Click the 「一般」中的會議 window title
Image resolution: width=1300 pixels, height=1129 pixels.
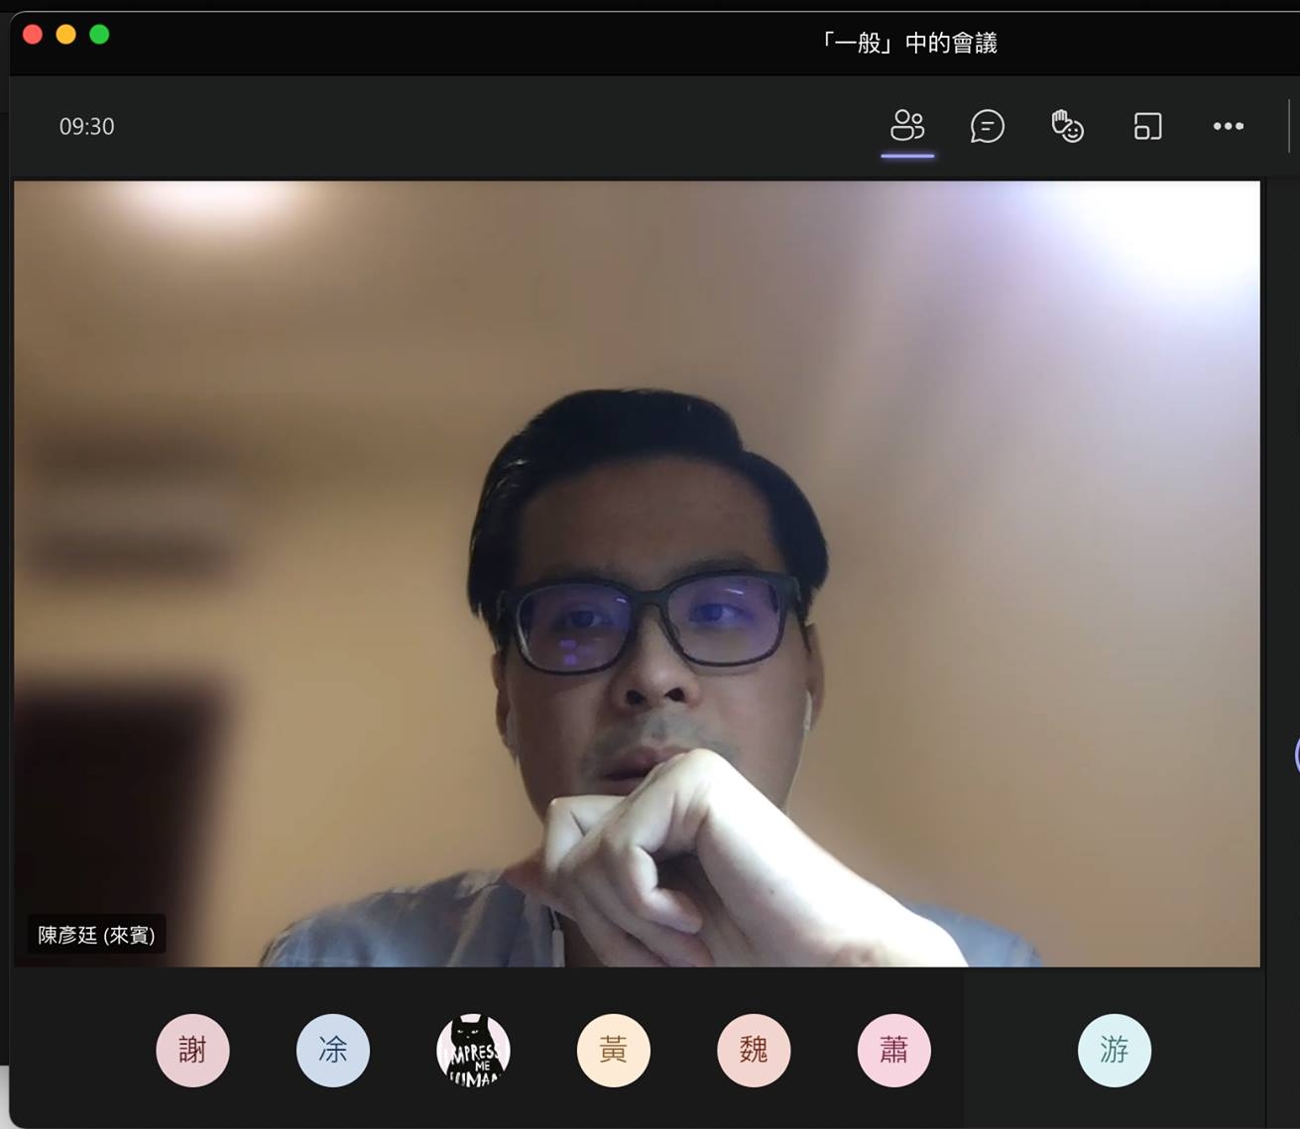(x=908, y=43)
